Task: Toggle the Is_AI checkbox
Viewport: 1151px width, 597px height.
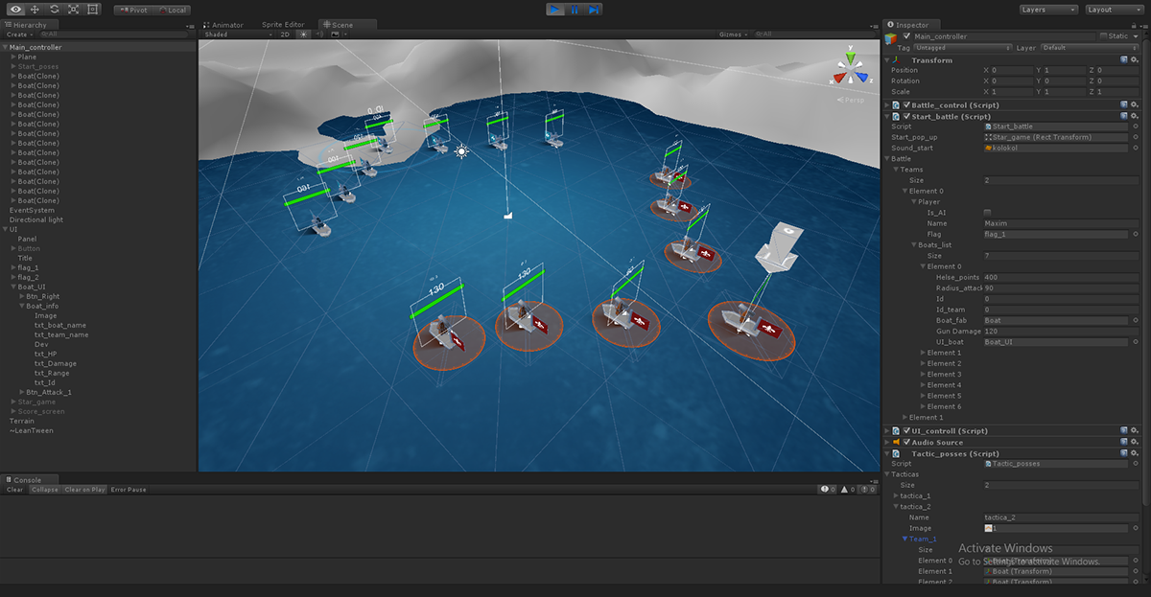Action: coord(988,213)
